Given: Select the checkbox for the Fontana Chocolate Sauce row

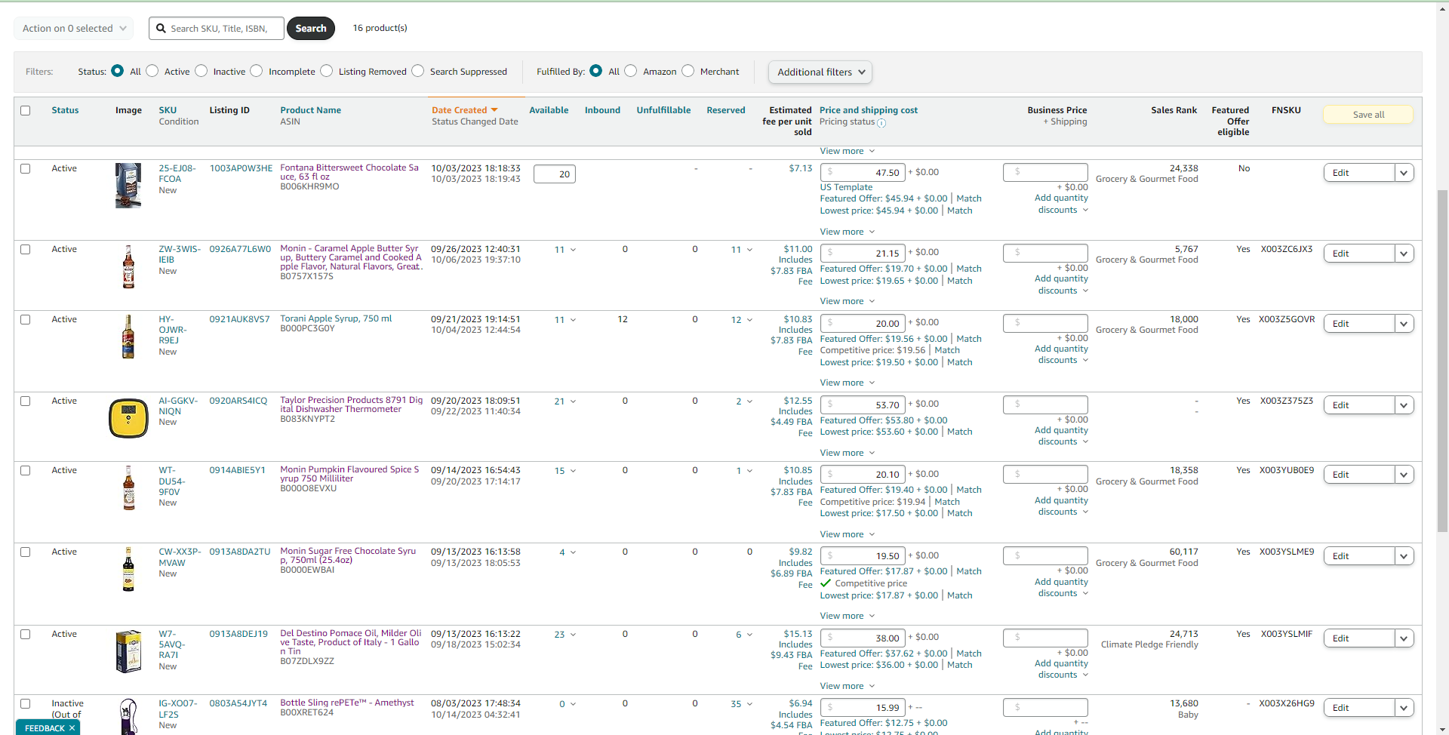Looking at the screenshot, I should pyautogui.click(x=26, y=168).
